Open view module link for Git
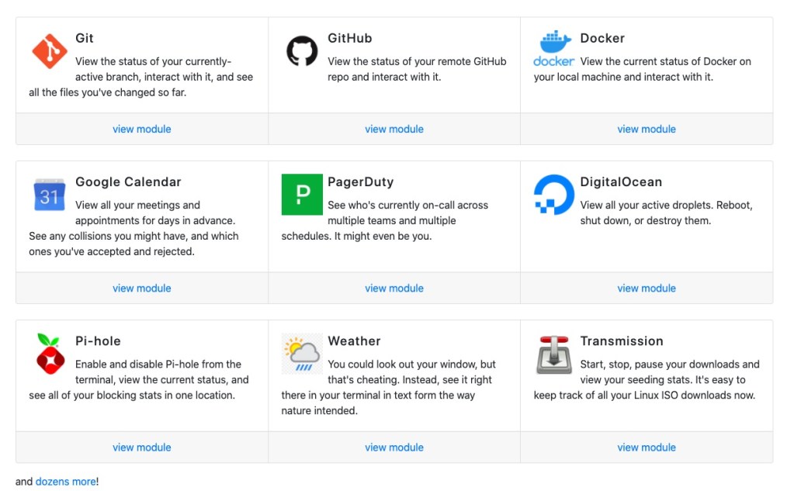 coord(142,130)
